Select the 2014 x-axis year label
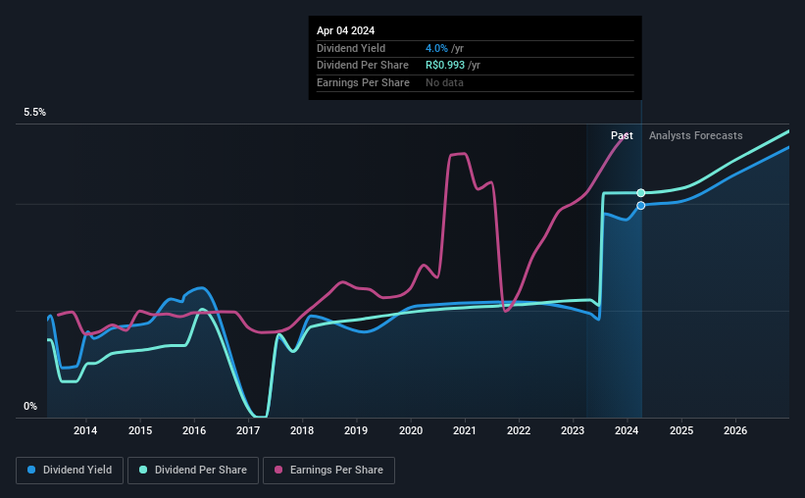This screenshot has height=498, width=805. point(85,430)
